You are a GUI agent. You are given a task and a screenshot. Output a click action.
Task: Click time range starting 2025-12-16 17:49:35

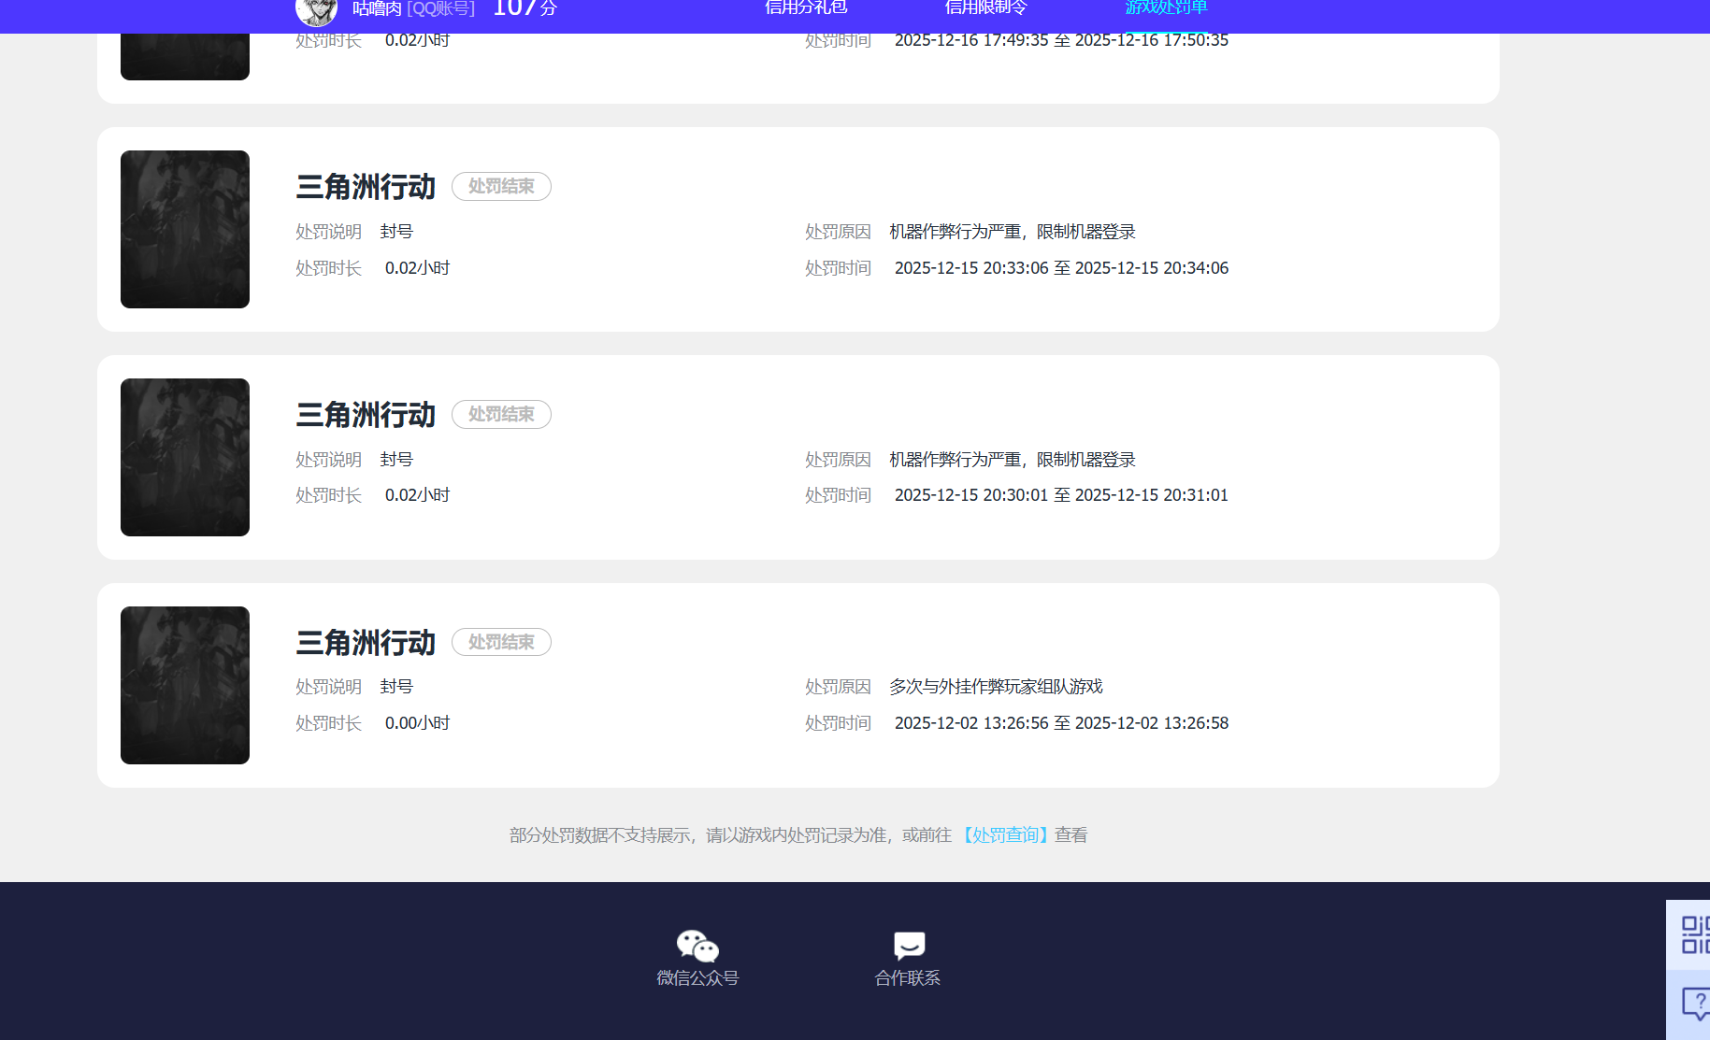click(x=1061, y=40)
